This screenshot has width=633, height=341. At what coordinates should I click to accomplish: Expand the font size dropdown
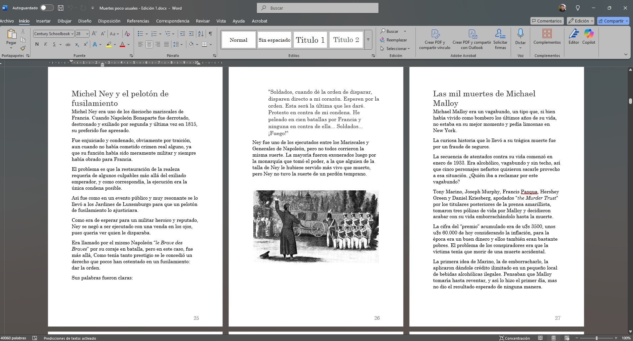click(x=87, y=34)
